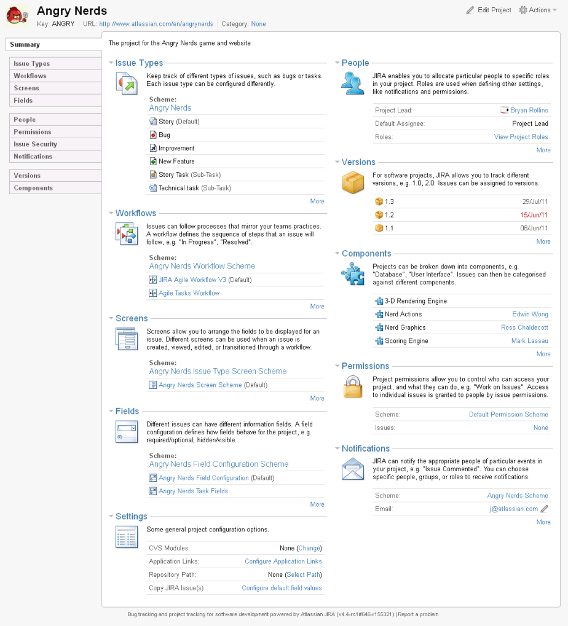Click the Versions box section icon
Image resolution: width=568 pixels, height=626 pixels.
coord(353,182)
